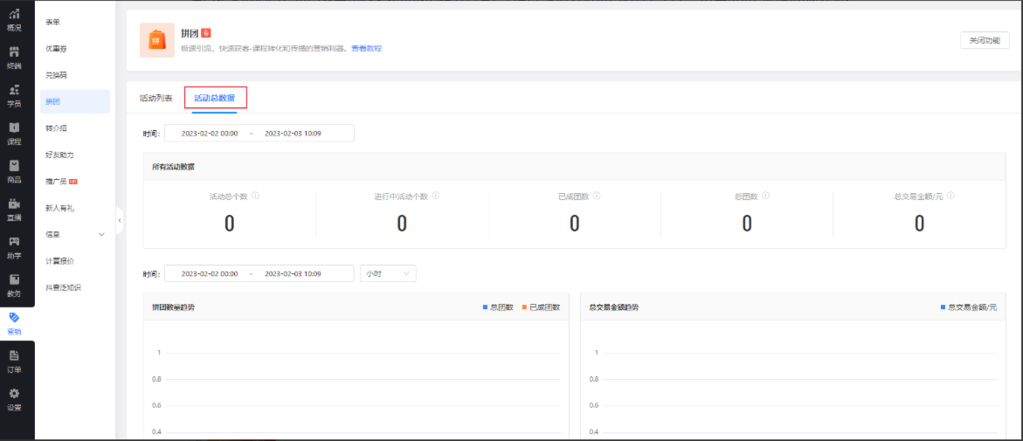Click info icon next to 进行中活动个数
The width and height of the screenshot is (1023, 441).
[x=435, y=195]
